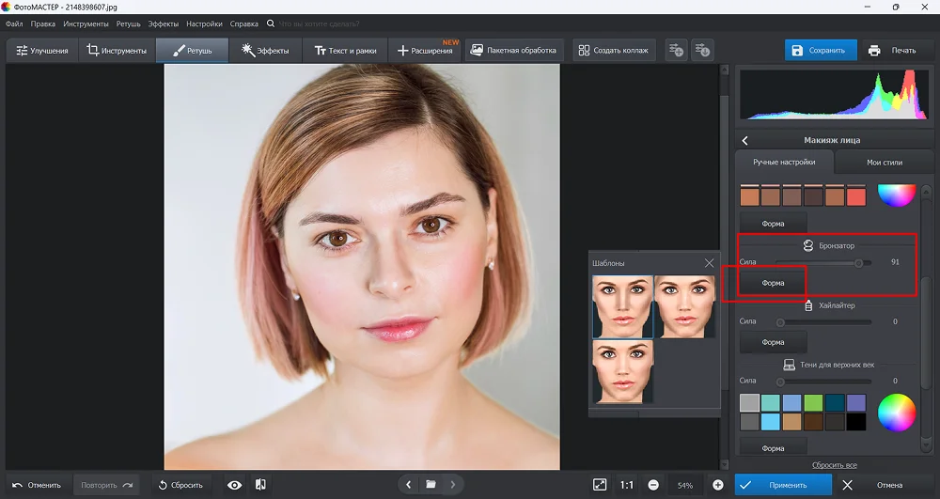Click the Сбросить reset button
The width and height of the screenshot is (940, 499).
click(180, 485)
